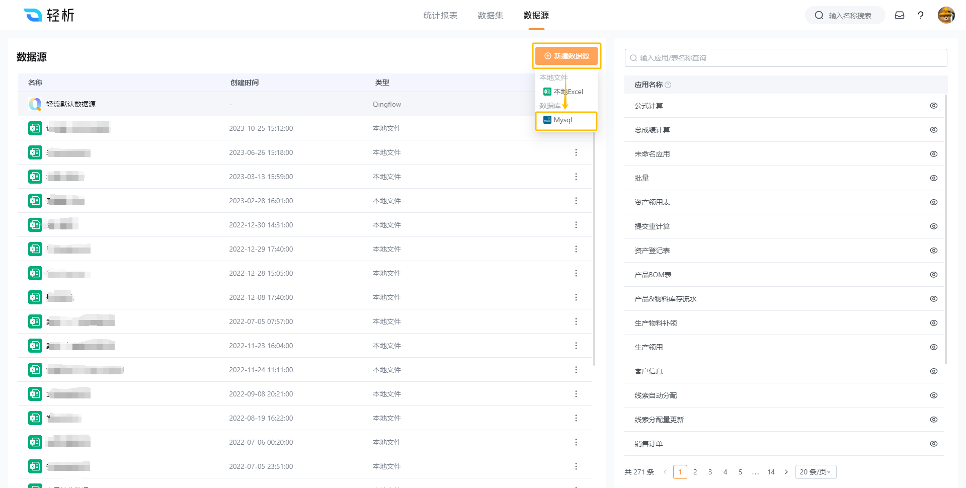This screenshot has height=488, width=966.
Task: Go to page 2 of the app list
Action: coord(695,472)
